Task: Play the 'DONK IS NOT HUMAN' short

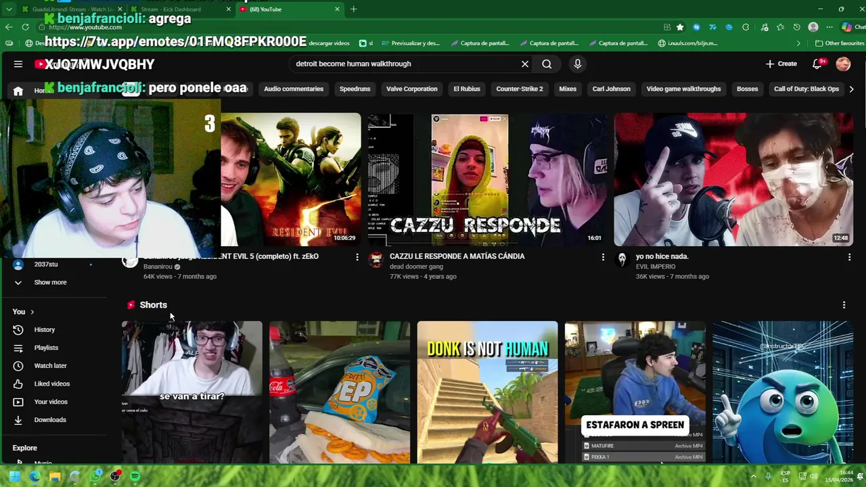Action: [487, 392]
